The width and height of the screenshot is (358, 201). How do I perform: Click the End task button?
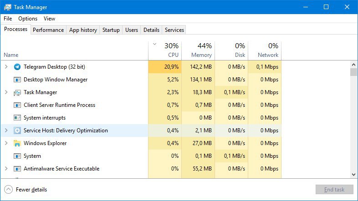[x=334, y=189]
